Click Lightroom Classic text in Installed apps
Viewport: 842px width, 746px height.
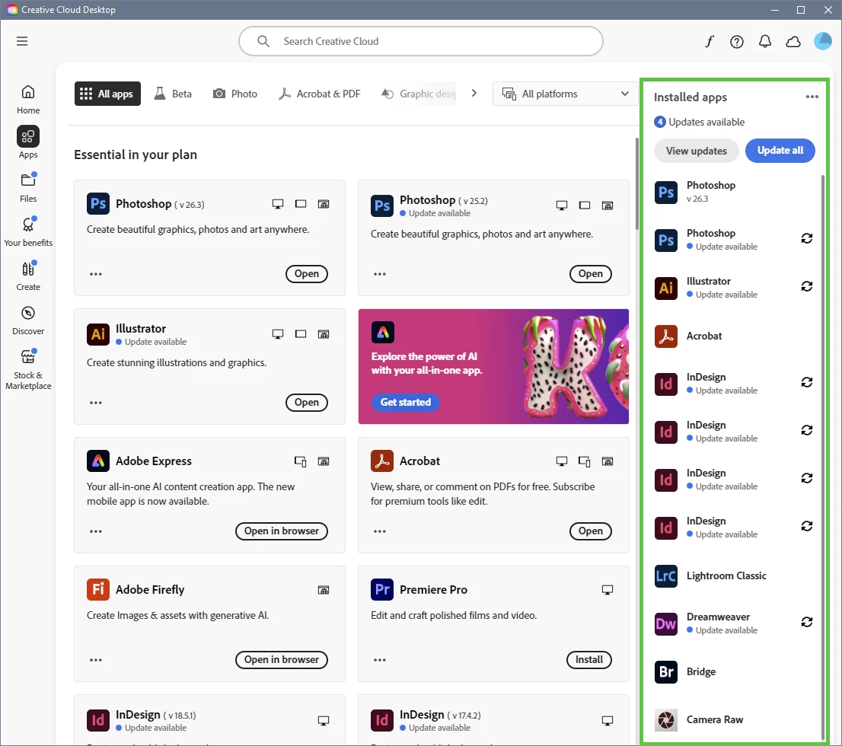pyautogui.click(x=726, y=576)
